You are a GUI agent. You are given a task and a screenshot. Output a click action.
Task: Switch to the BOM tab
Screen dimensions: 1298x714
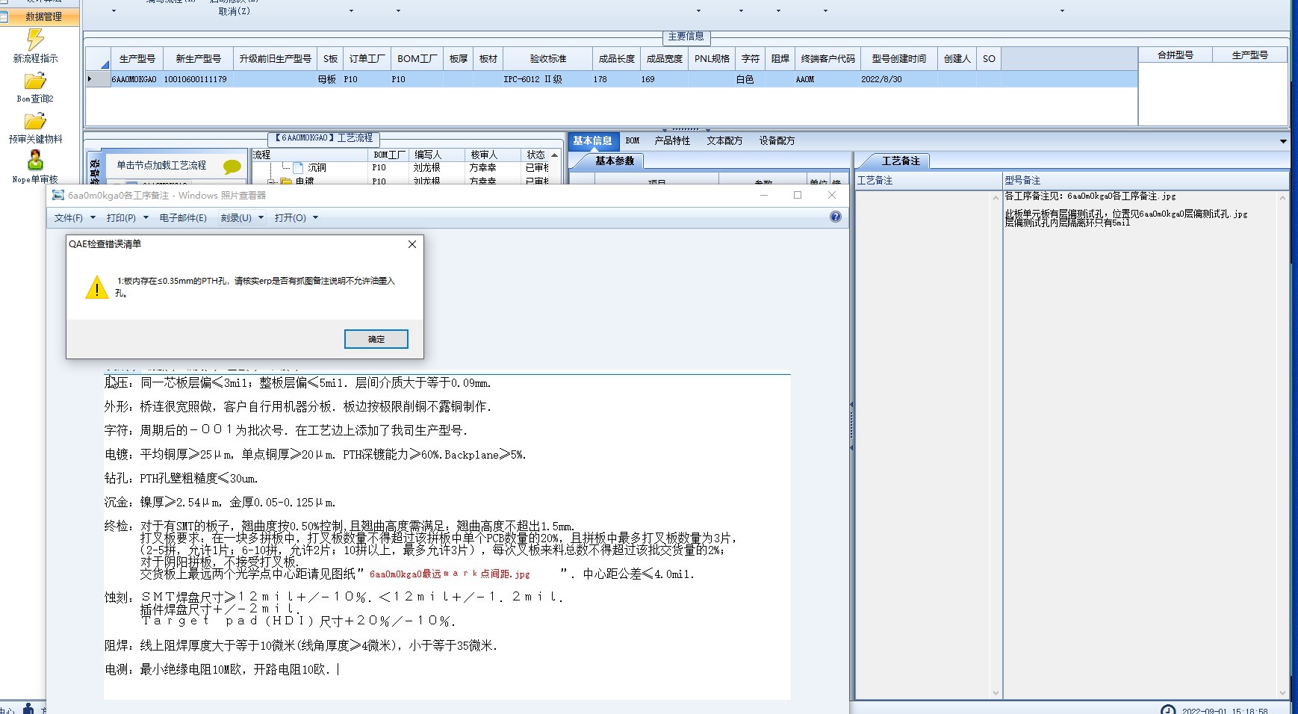(x=633, y=140)
